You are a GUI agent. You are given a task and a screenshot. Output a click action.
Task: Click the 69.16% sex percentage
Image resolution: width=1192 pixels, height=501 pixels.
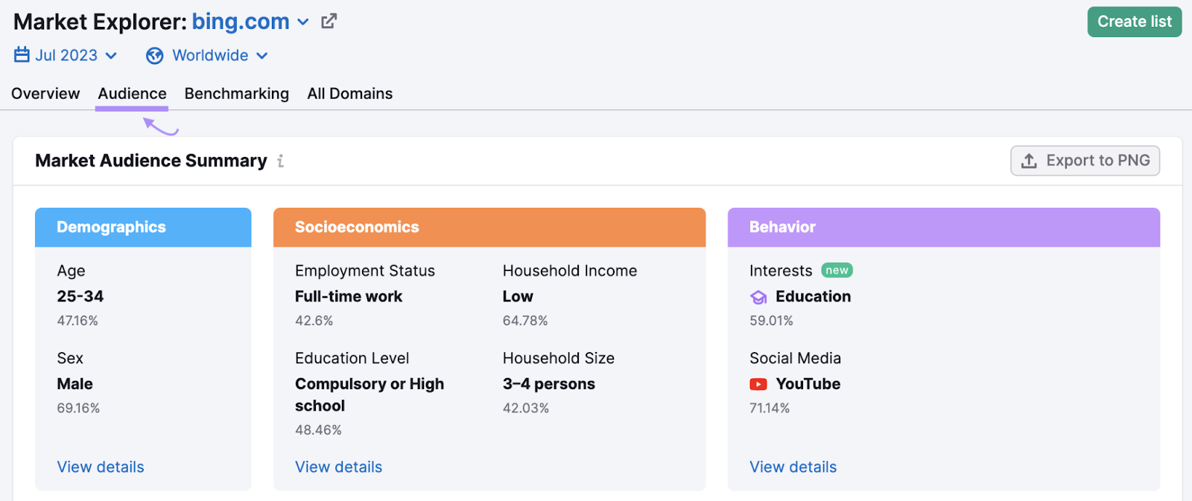click(78, 408)
